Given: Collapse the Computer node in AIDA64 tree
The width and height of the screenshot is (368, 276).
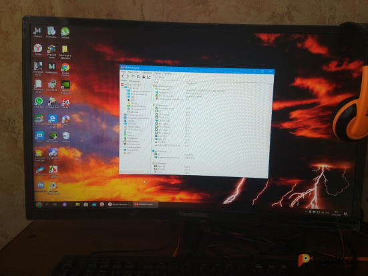Looking at the screenshot, I should [122, 88].
